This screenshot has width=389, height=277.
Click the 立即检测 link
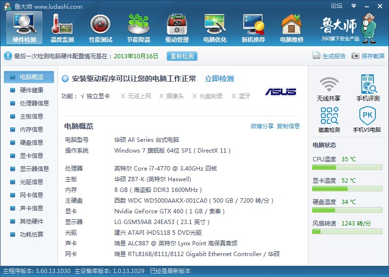pyautogui.click(x=219, y=79)
